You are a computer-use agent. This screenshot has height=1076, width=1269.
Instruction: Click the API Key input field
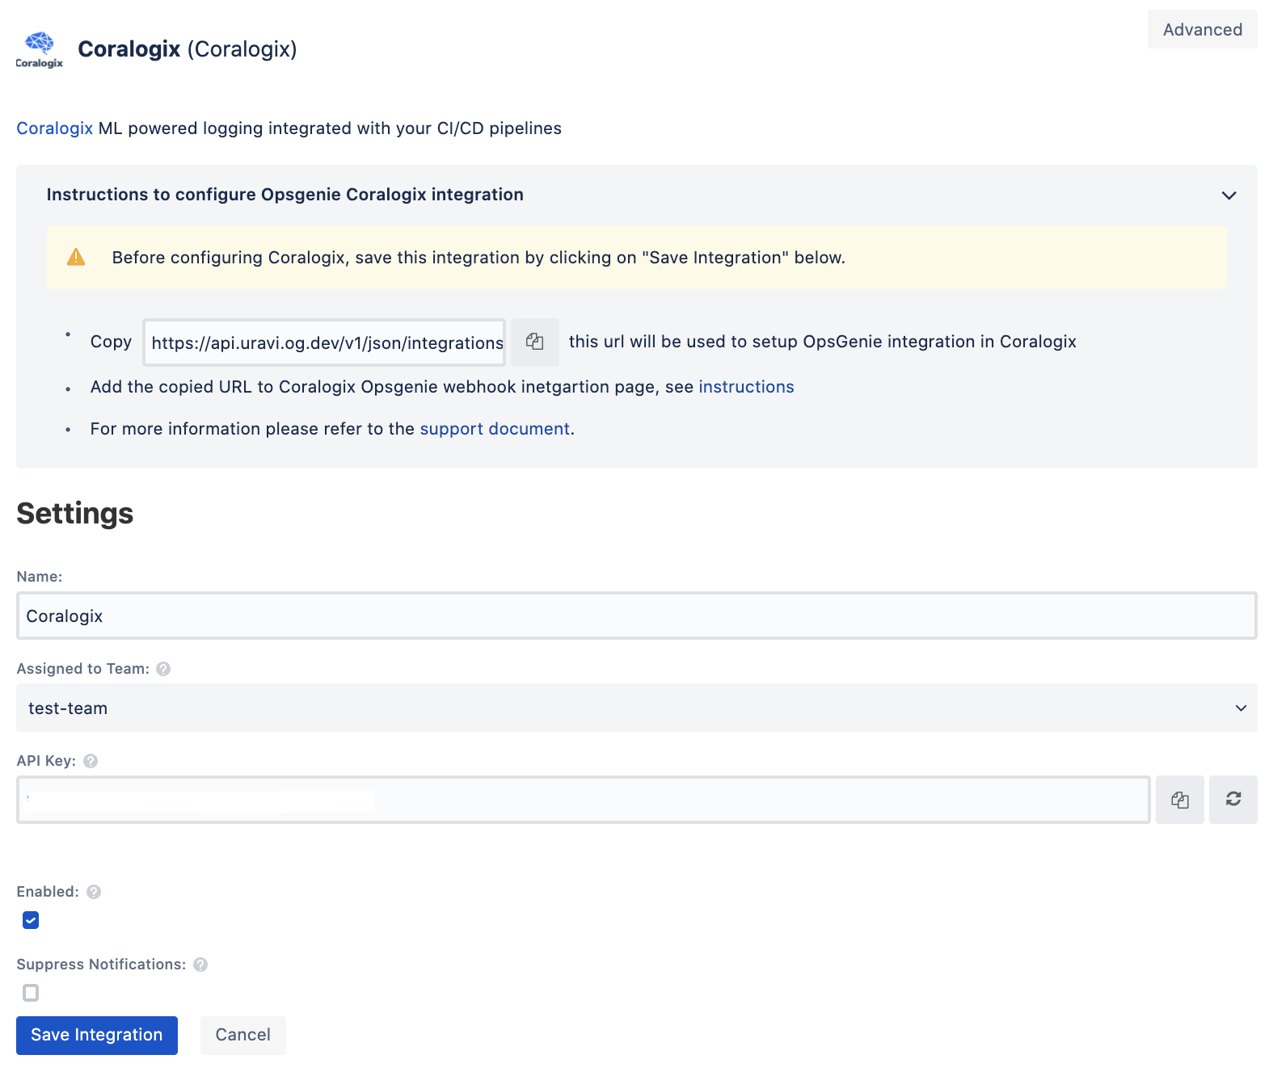584,800
